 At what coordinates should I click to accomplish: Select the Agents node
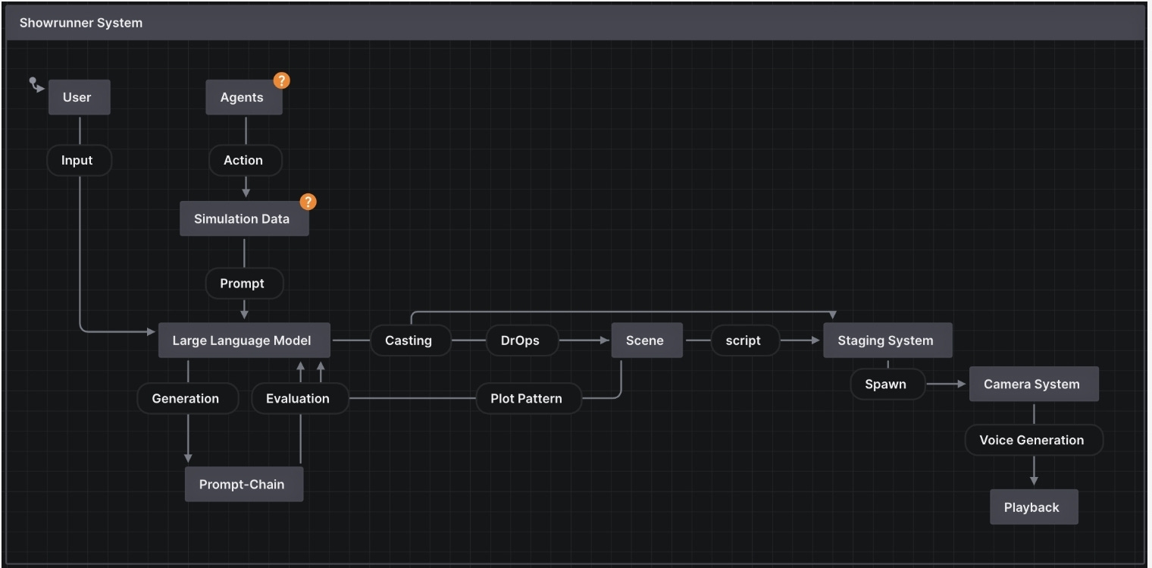tap(243, 97)
